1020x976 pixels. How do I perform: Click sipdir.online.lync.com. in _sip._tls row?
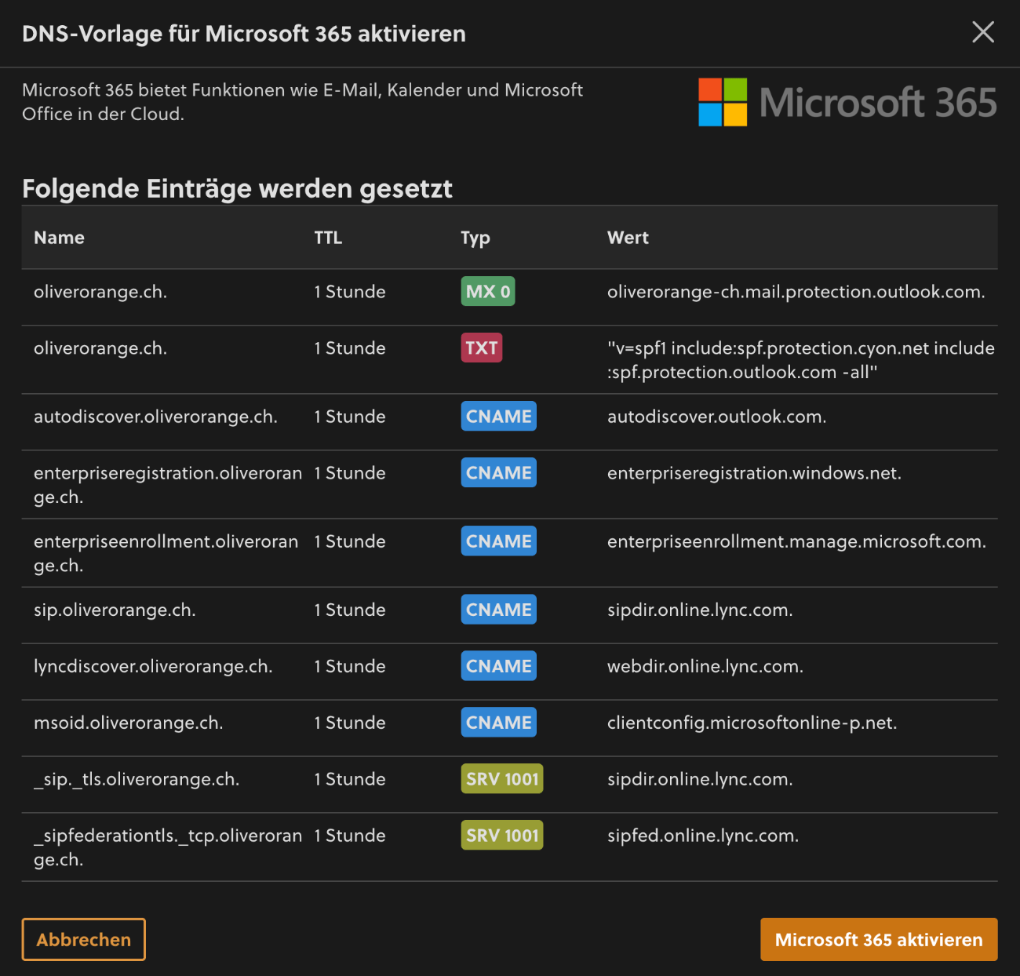700,779
